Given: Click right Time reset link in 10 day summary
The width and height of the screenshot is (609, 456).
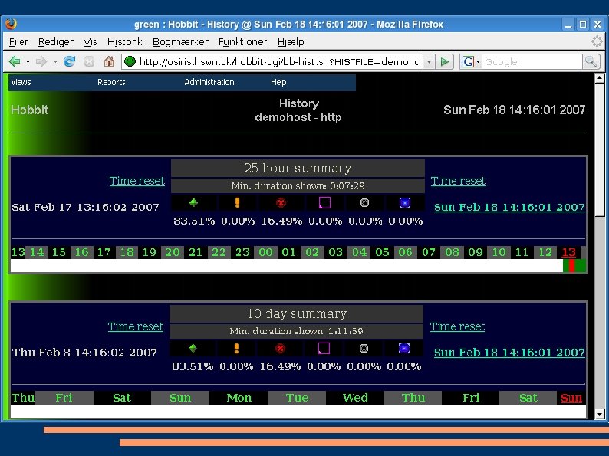Looking at the screenshot, I should 457,326.
